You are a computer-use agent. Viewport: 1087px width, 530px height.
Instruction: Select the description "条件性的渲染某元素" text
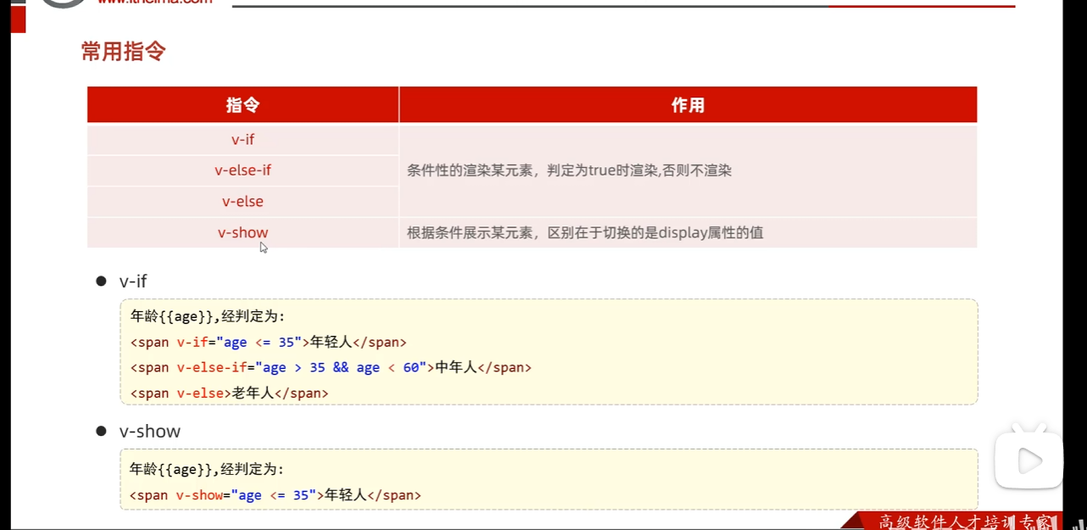coord(471,170)
